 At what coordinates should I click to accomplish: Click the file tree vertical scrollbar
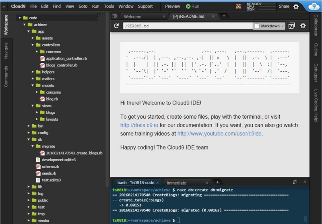(x=107, y=99)
